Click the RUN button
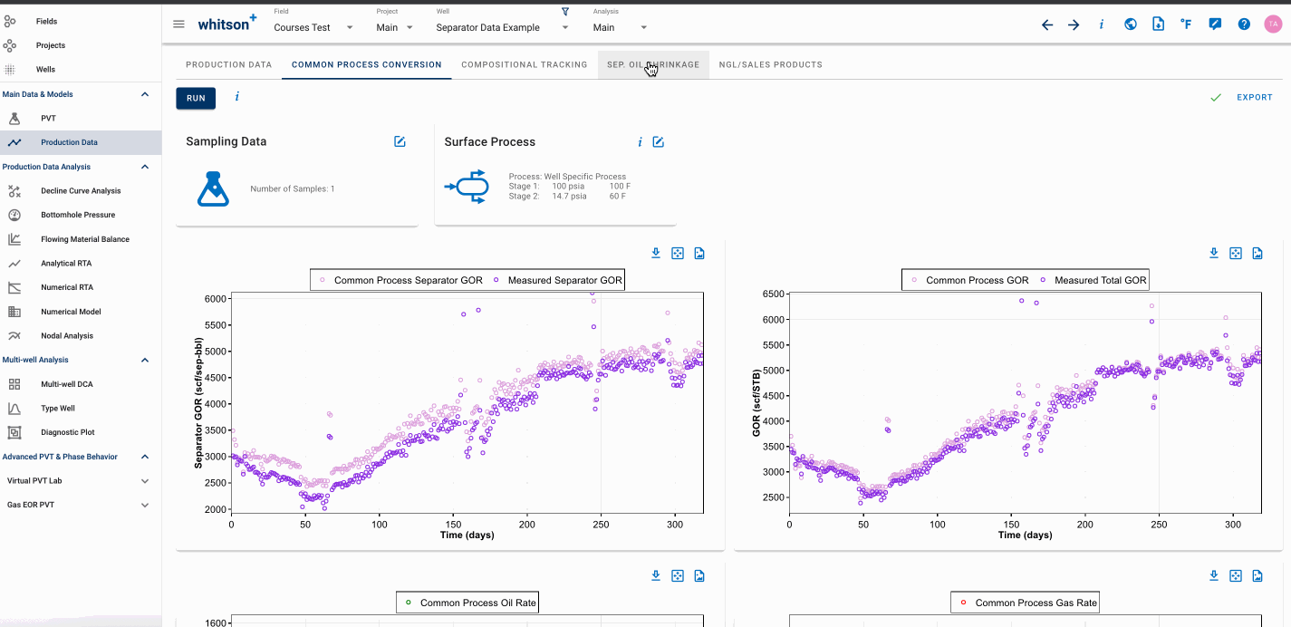 (x=196, y=98)
